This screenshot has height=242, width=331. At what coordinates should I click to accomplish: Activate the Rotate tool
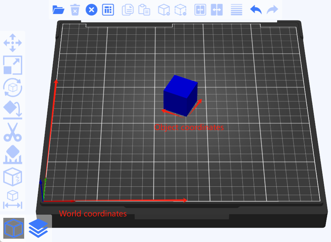[x=12, y=88]
